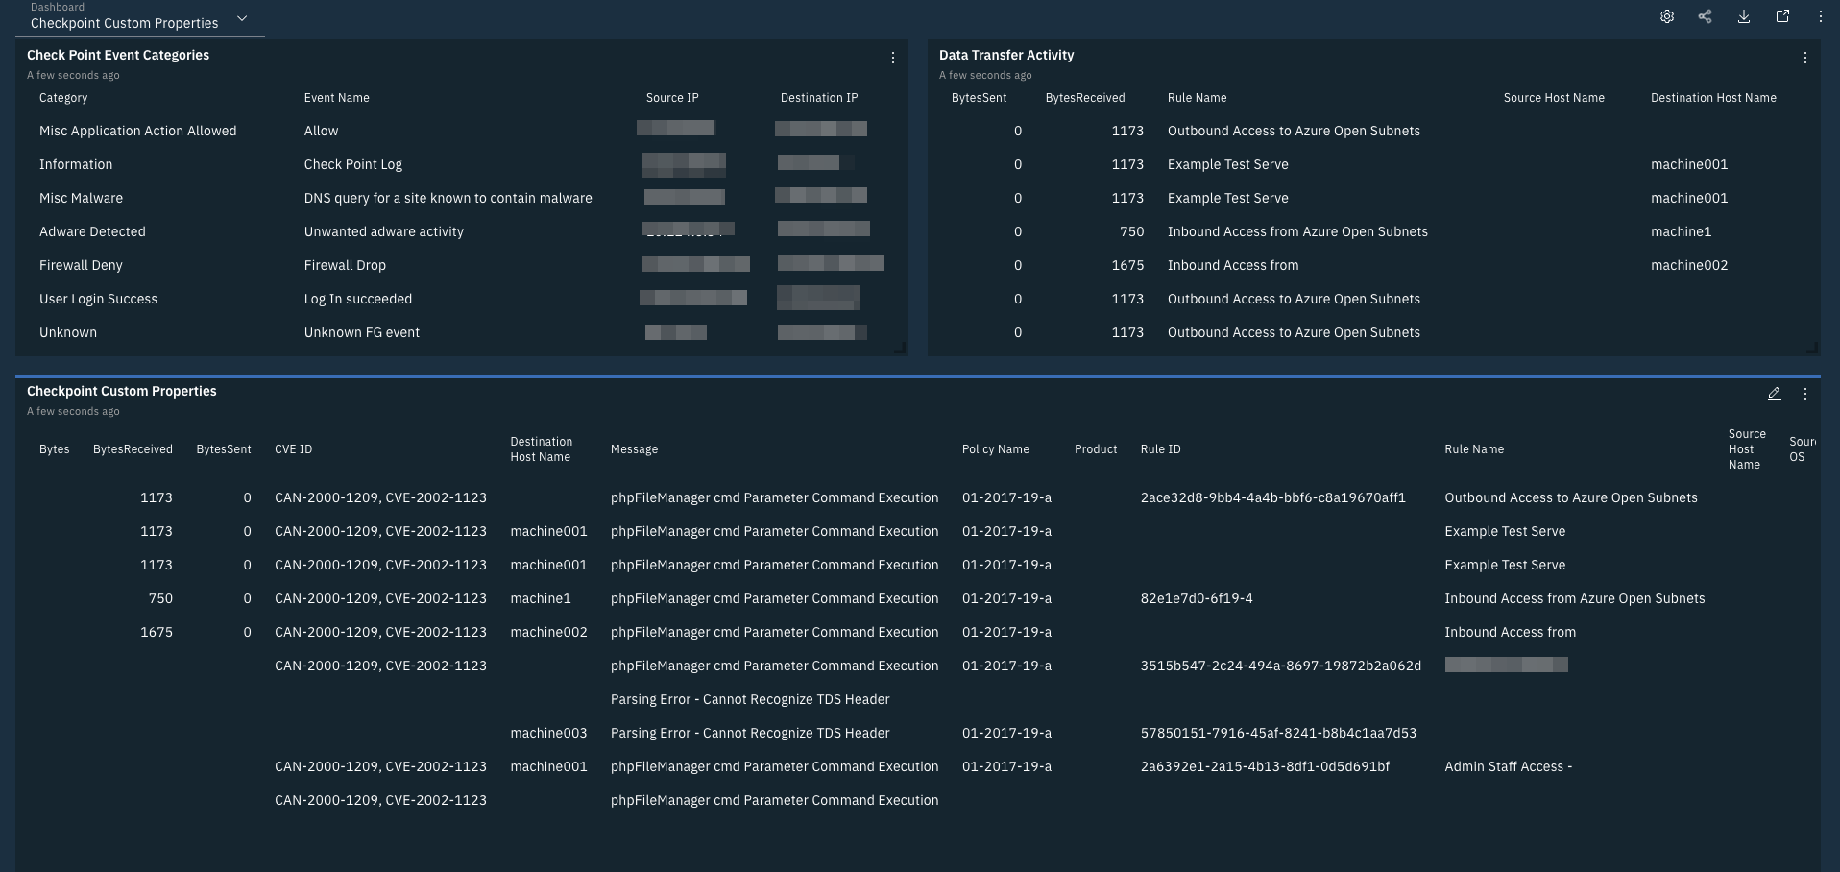Open the Checkpoint Custom Properties panel kebab menu
Viewport: 1840px width, 872px height.
pos(1805,394)
